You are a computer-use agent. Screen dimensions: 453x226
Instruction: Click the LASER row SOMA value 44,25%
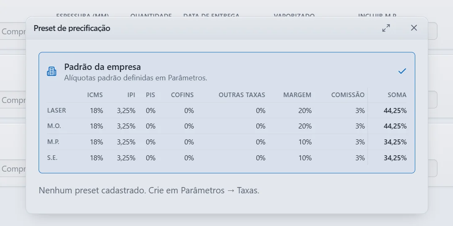point(395,110)
